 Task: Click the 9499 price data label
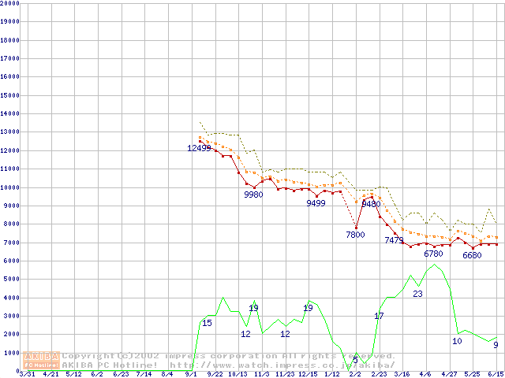point(316,203)
